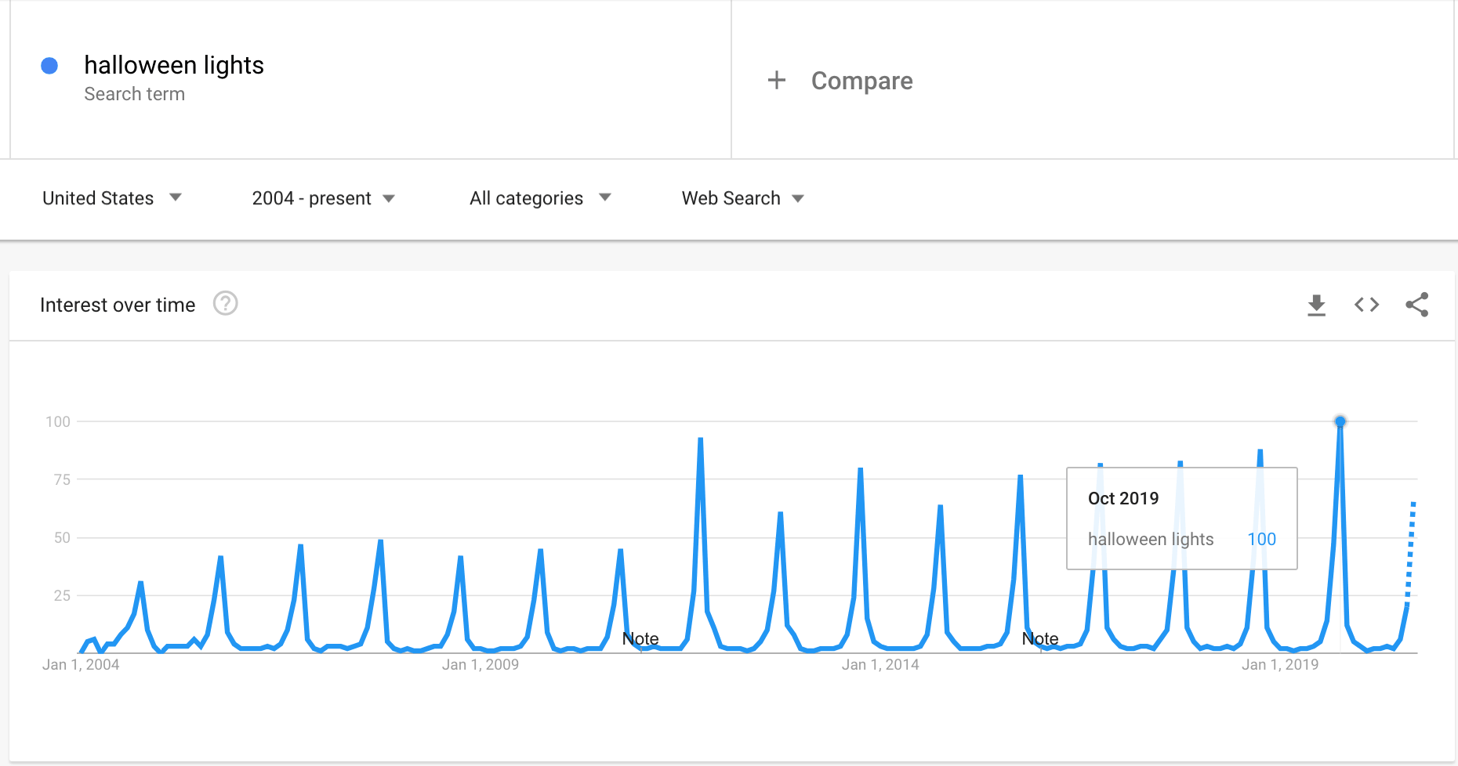This screenshot has width=1458, height=766.
Task: Click the blue halloween lights color dot
Action: pos(49,66)
